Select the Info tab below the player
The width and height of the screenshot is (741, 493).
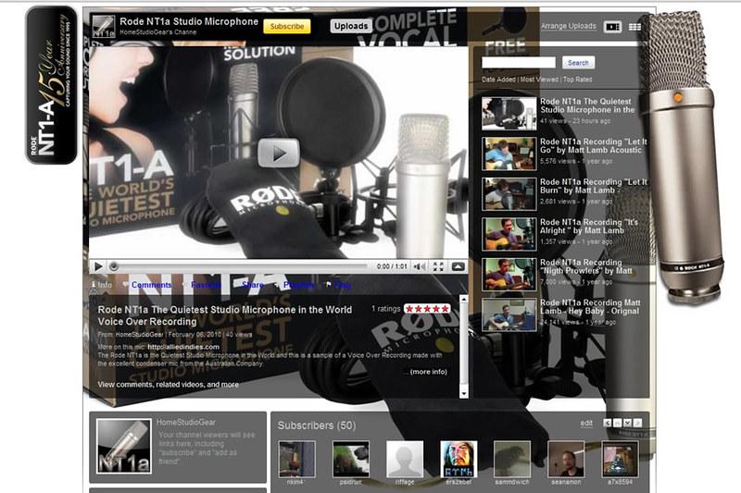pos(101,285)
